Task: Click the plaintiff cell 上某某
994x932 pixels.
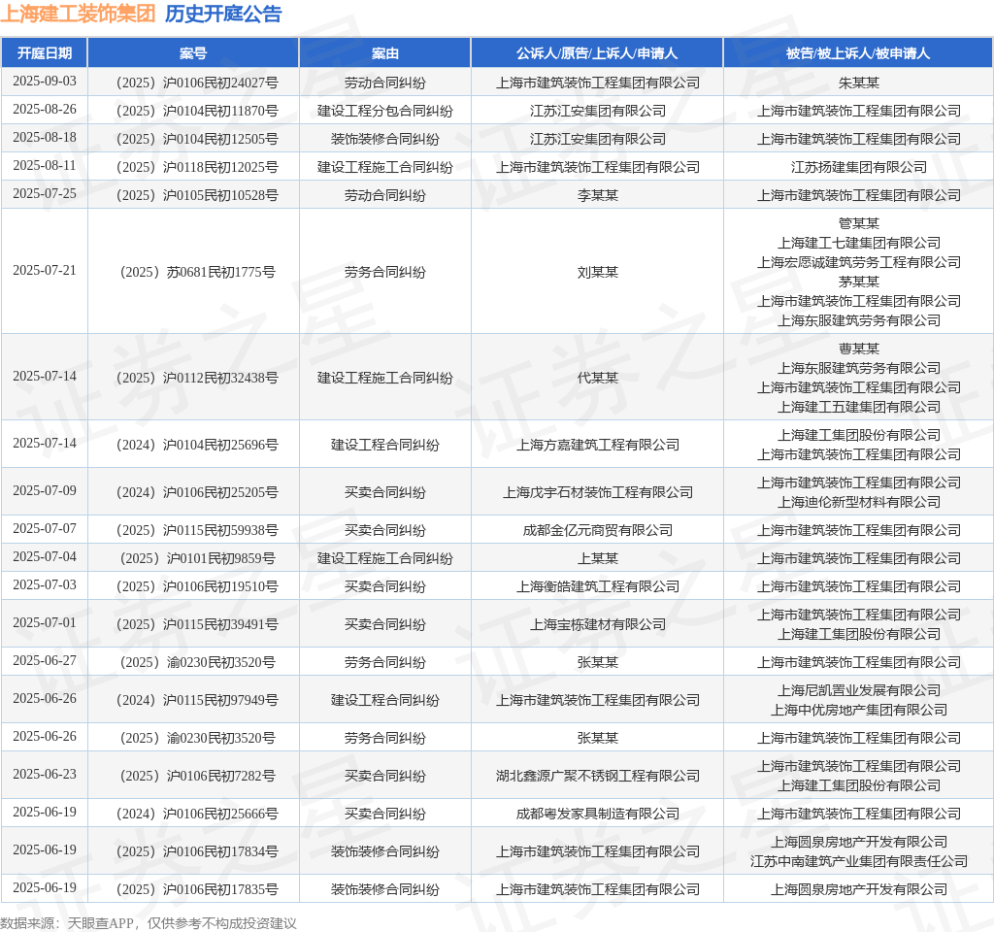Action: tap(598, 558)
